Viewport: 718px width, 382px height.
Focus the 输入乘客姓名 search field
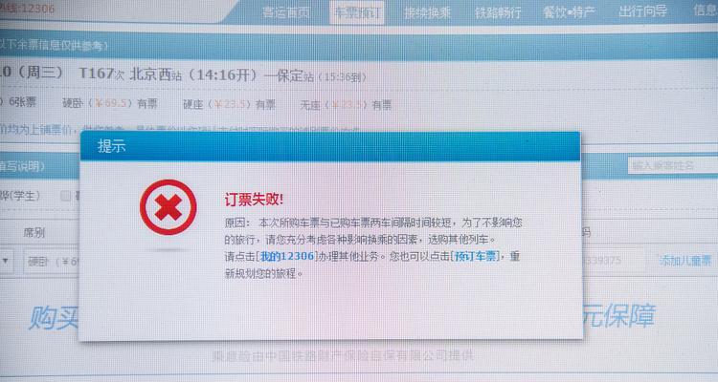pyautogui.click(x=673, y=165)
